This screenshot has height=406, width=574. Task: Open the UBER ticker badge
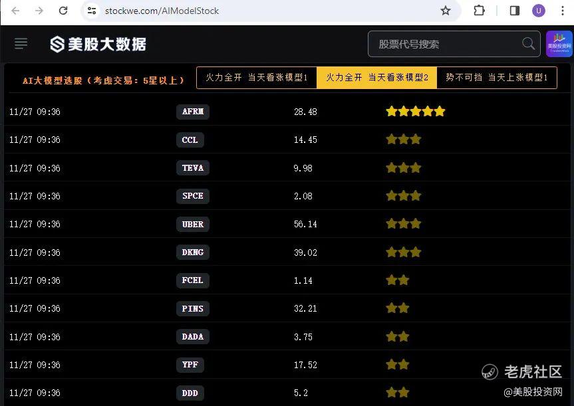click(x=193, y=224)
